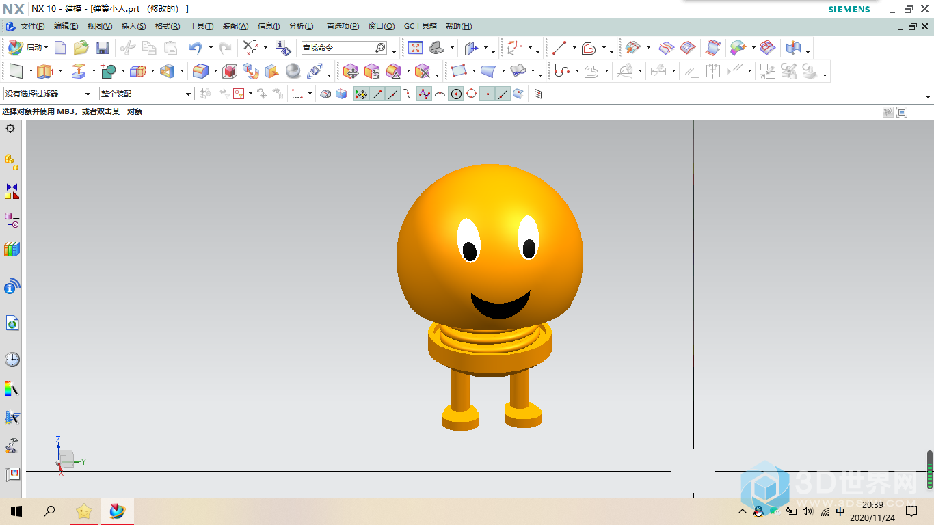Image resolution: width=934 pixels, height=525 pixels.
Task: Open the 插入(S) menu
Action: [x=133, y=26]
